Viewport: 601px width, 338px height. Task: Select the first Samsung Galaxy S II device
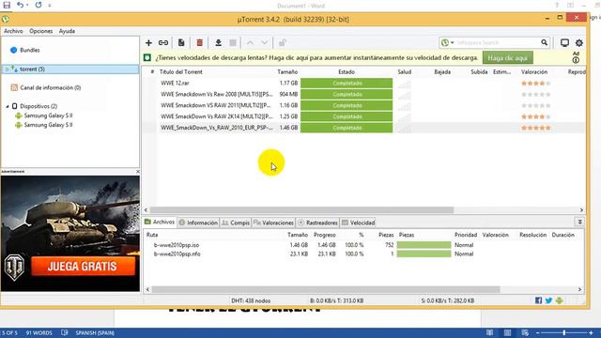point(48,115)
